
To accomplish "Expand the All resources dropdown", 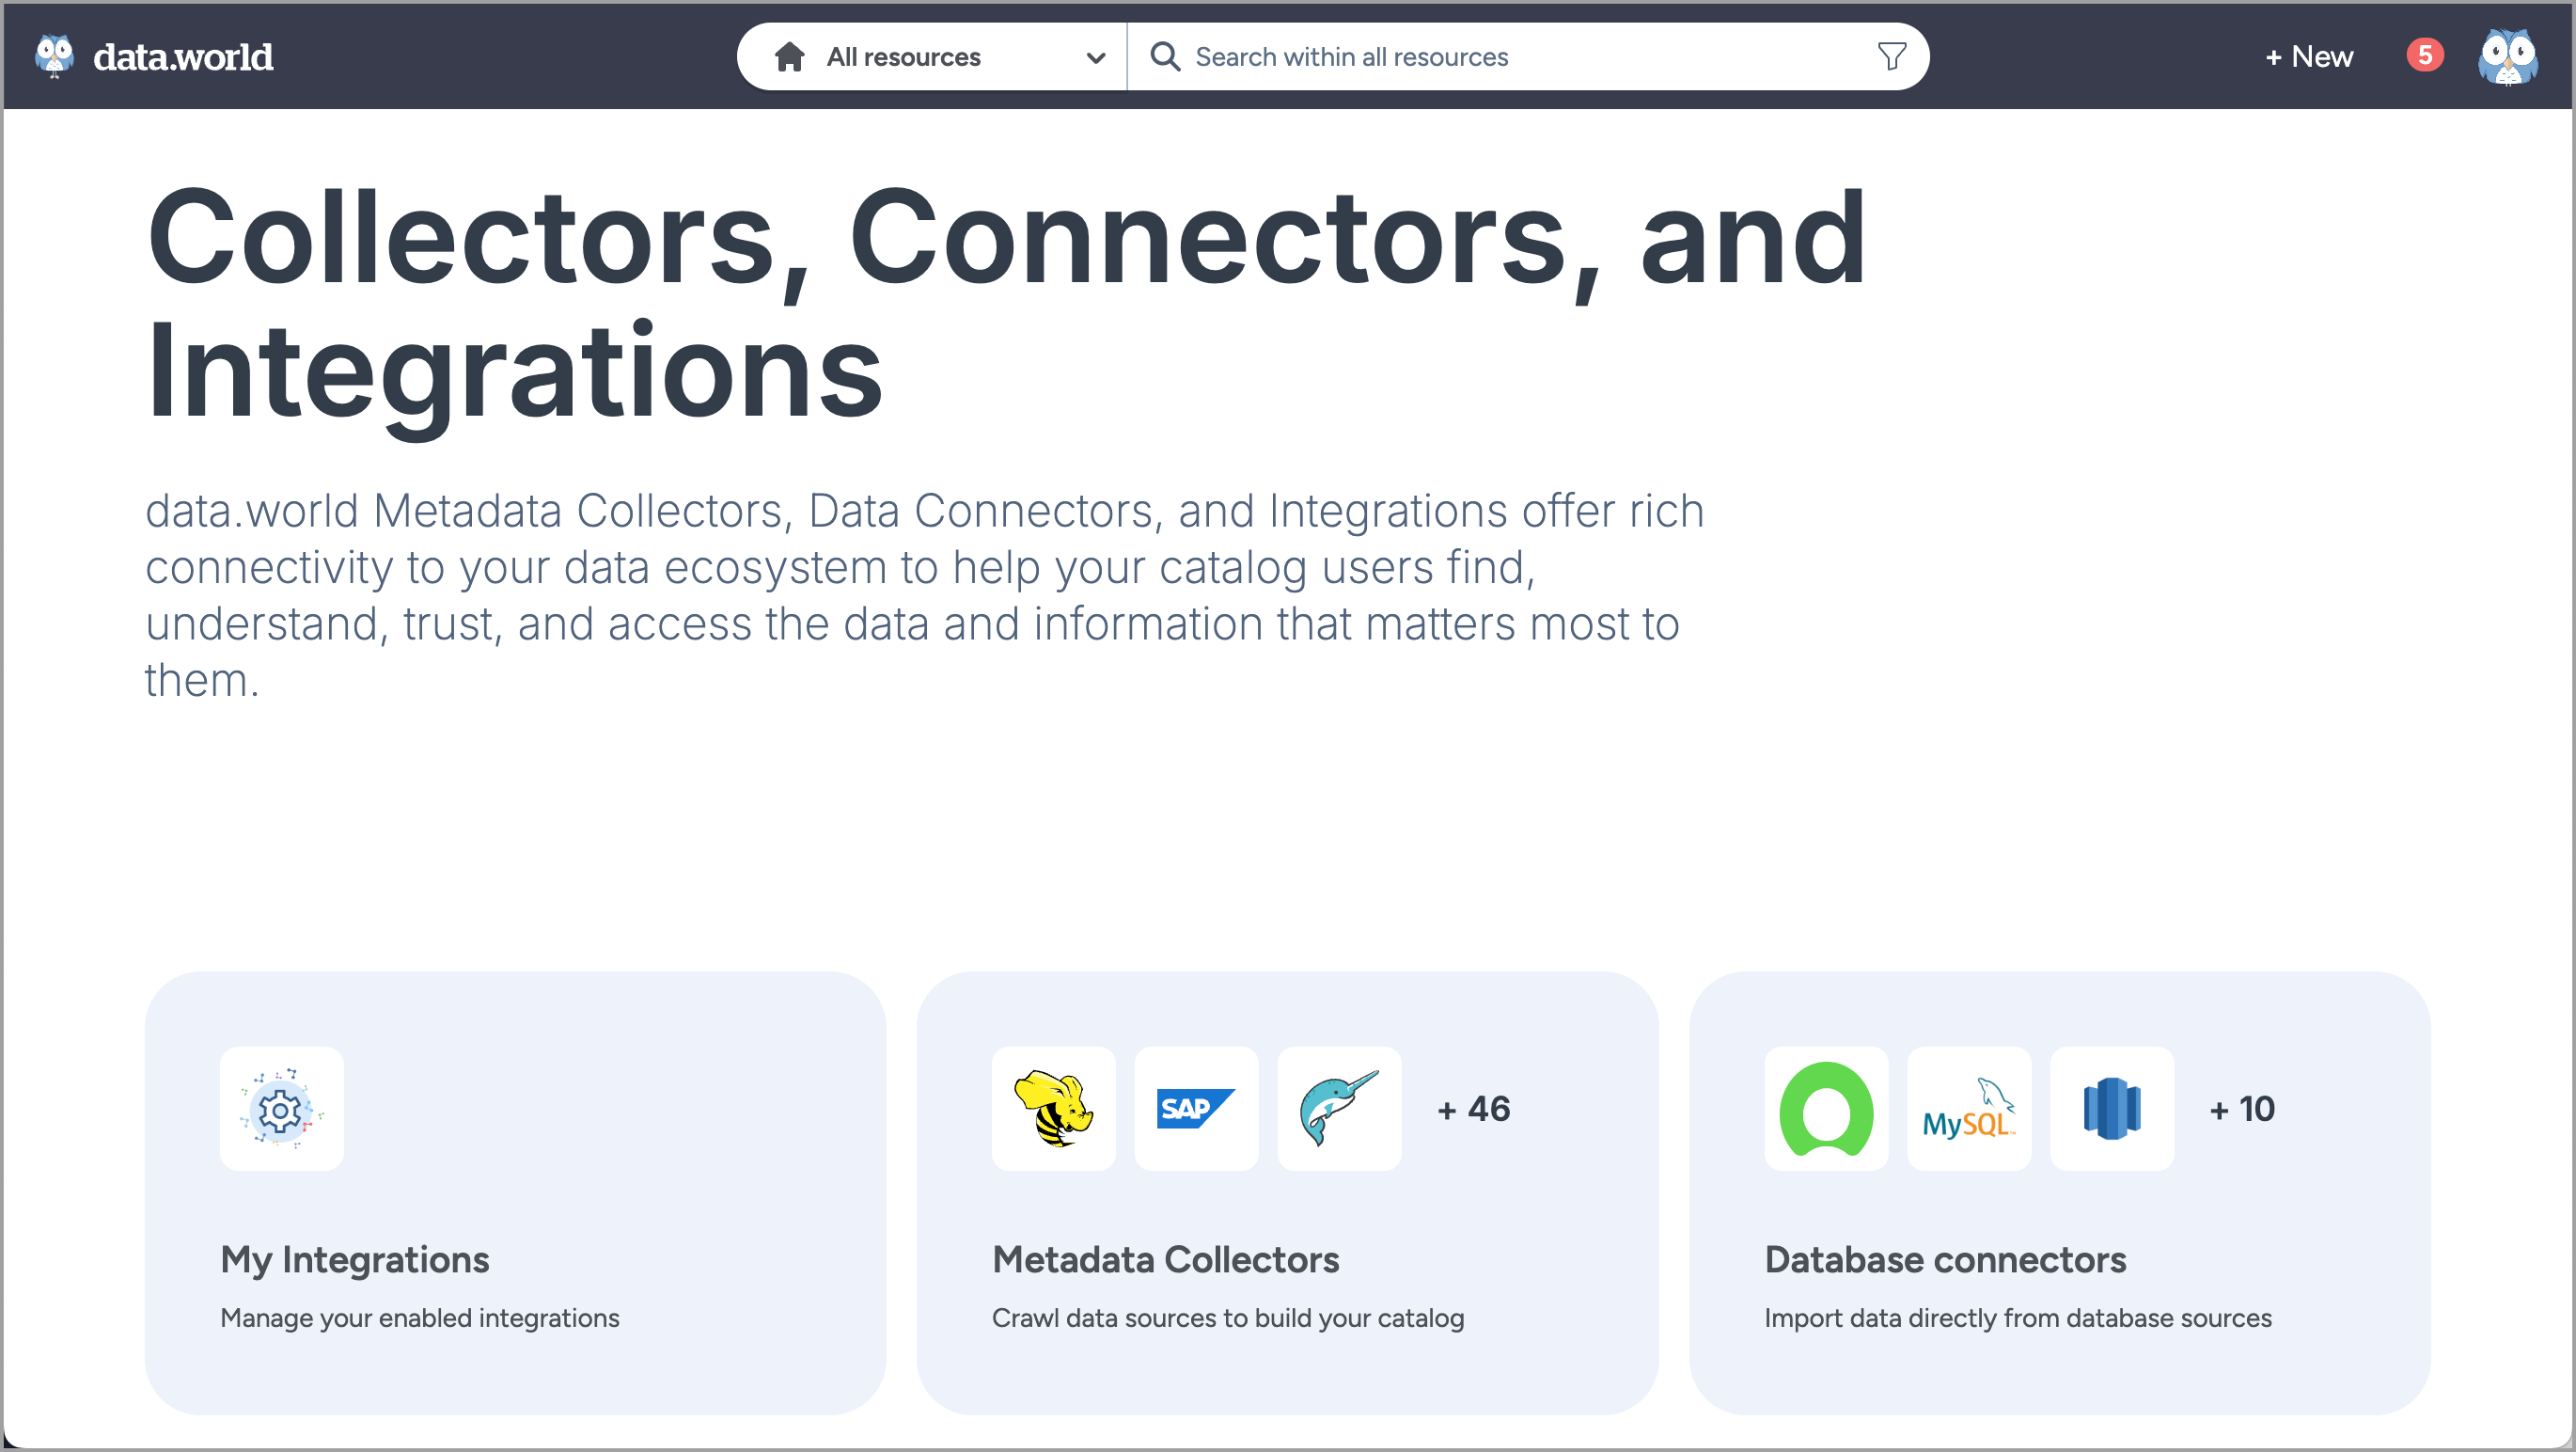I will pos(932,57).
